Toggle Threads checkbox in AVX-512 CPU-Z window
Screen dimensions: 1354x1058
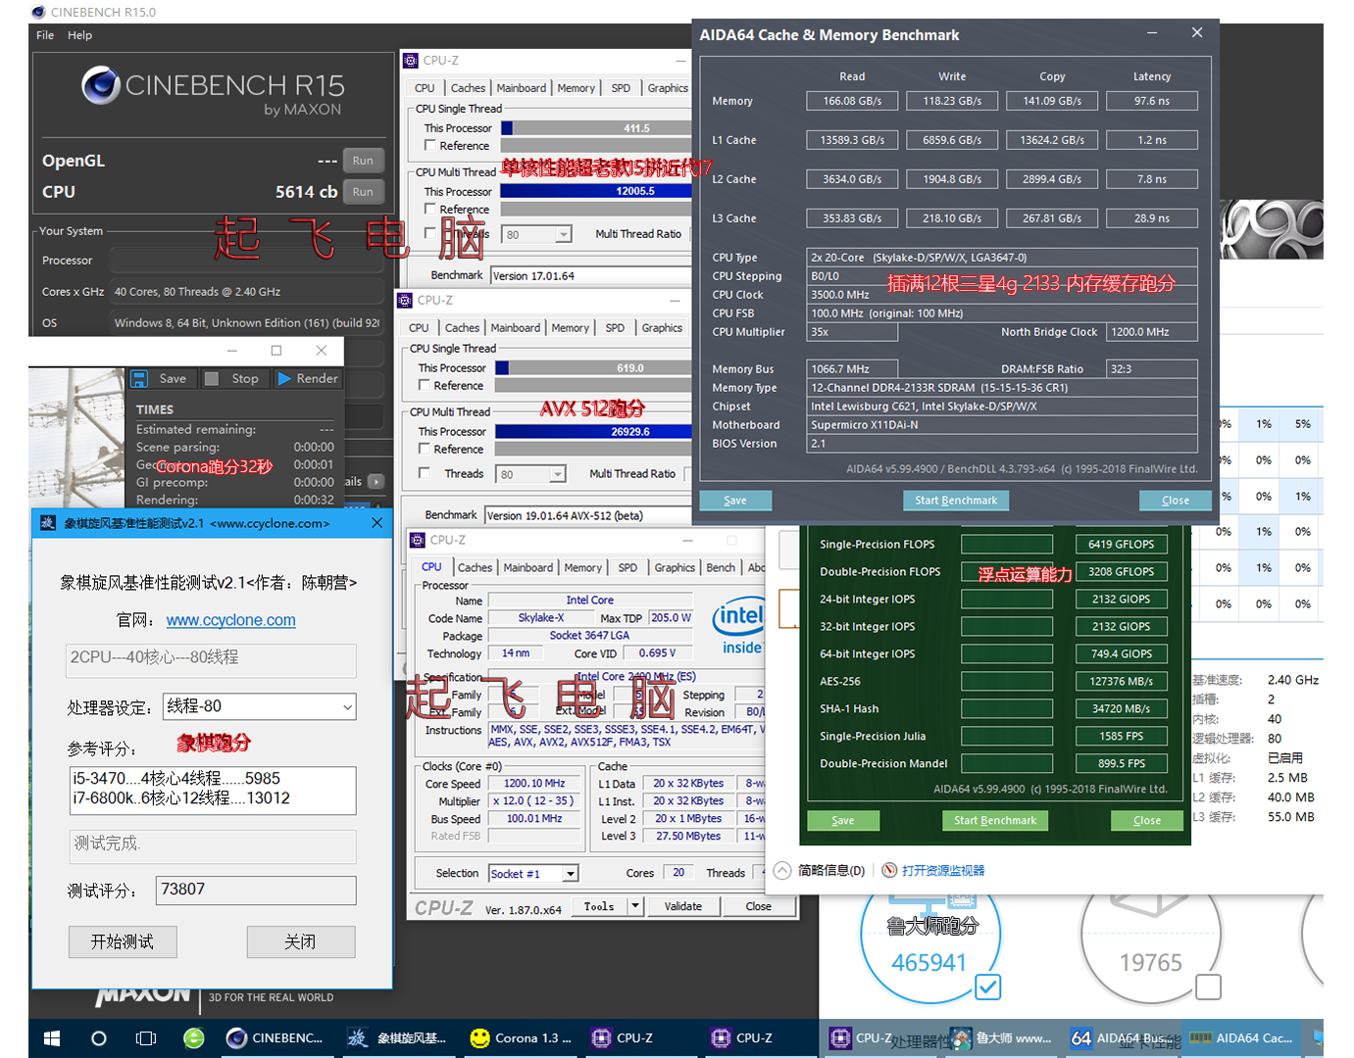pyautogui.click(x=424, y=473)
